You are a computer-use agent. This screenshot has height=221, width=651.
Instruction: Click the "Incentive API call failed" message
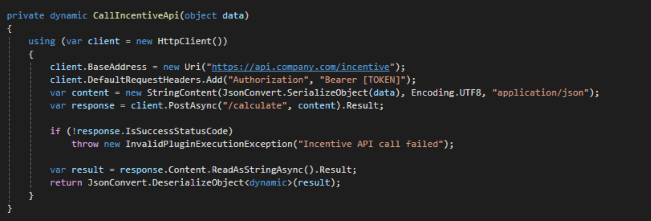click(x=370, y=144)
